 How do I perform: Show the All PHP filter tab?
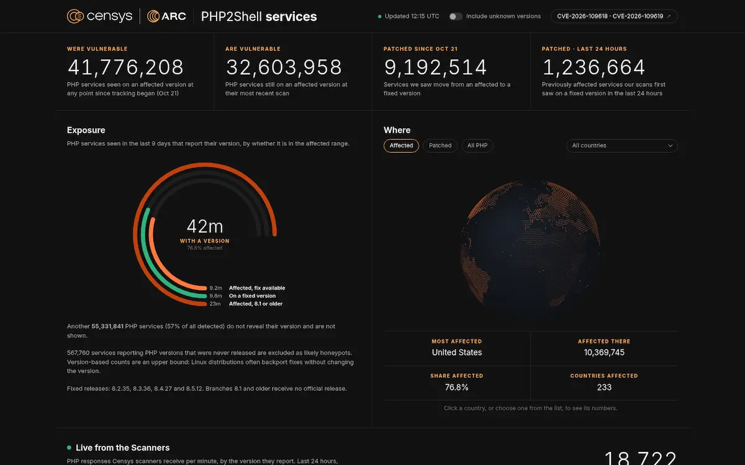point(477,146)
